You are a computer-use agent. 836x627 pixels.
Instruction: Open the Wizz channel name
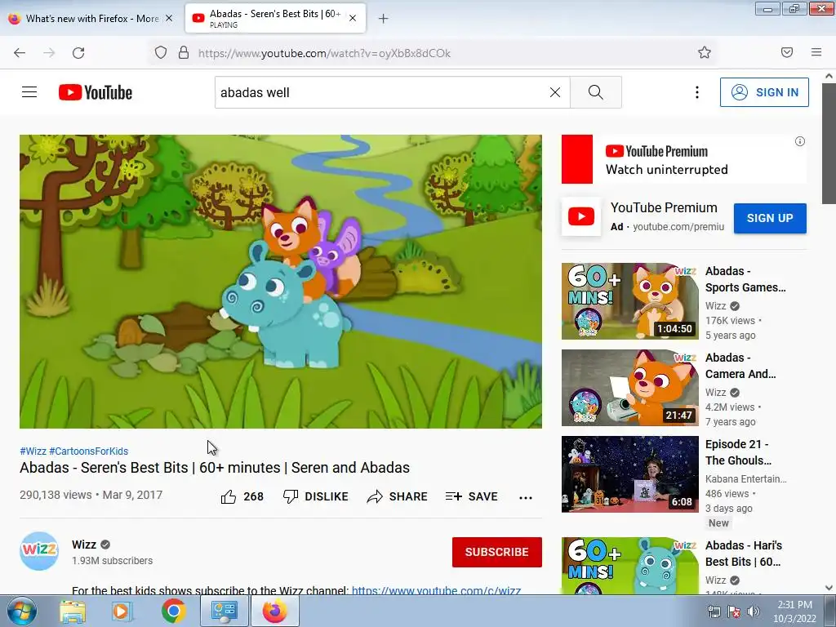point(84,545)
